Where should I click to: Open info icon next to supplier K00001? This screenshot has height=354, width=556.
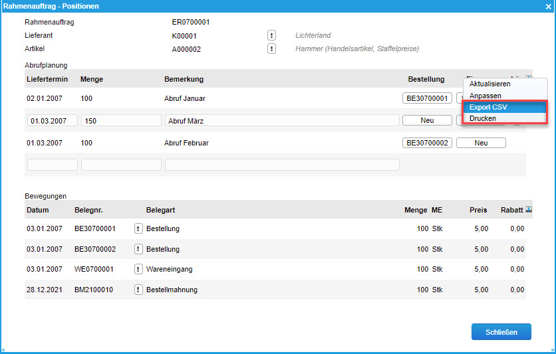pos(271,35)
